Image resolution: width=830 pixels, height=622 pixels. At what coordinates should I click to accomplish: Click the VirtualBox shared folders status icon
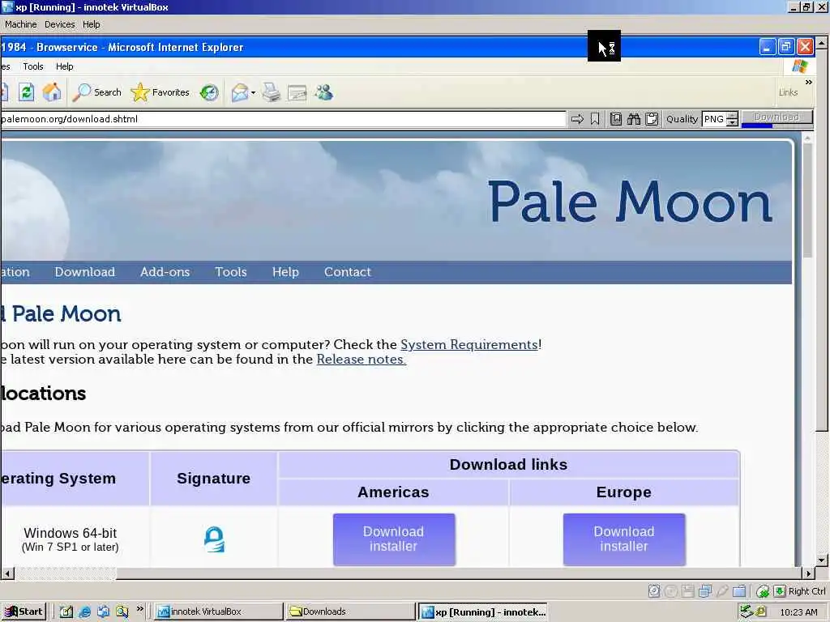tap(739, 591)
